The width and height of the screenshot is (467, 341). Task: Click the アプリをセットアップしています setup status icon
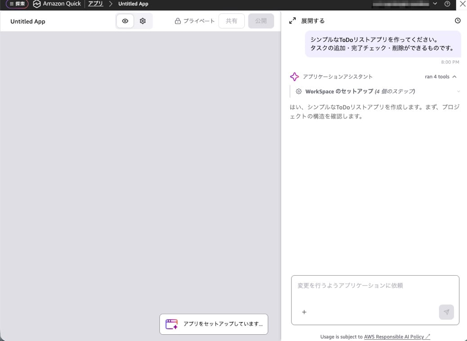171,324
